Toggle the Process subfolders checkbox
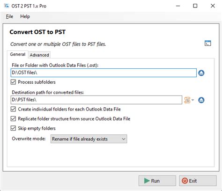Screen dimensions: 222x191 coord(13,82)
